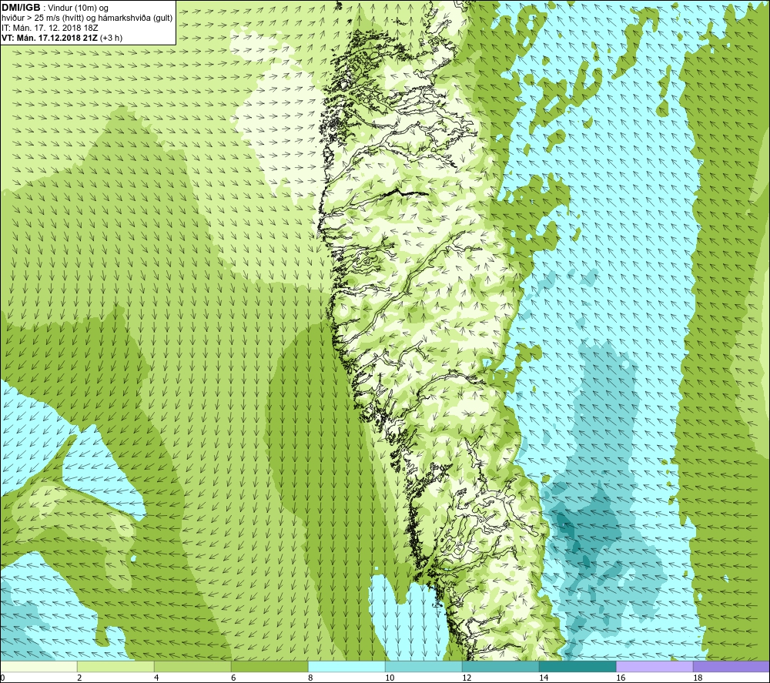The width and height of the screenshot is (770, 683).
Task: Click the purple legend swatch above 18 m/s
Action: pos(731,667)
